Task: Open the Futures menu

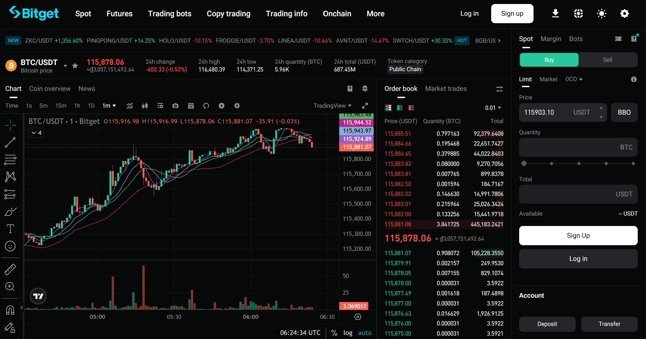Action: pos(119,14)
